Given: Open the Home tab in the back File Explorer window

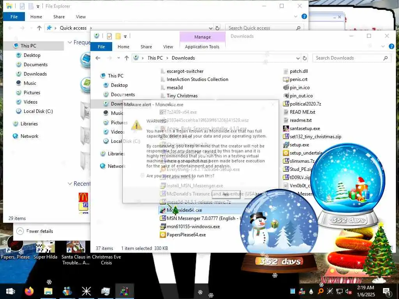Looking at the screenshot, I should click(36, 16).
